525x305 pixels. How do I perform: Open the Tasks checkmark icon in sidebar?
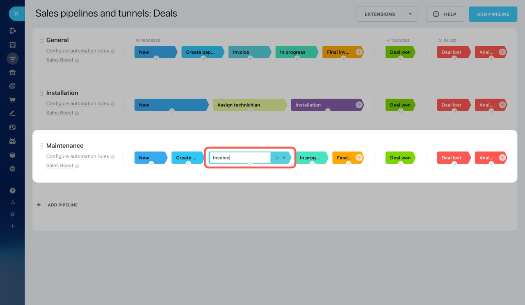(12, 45)
